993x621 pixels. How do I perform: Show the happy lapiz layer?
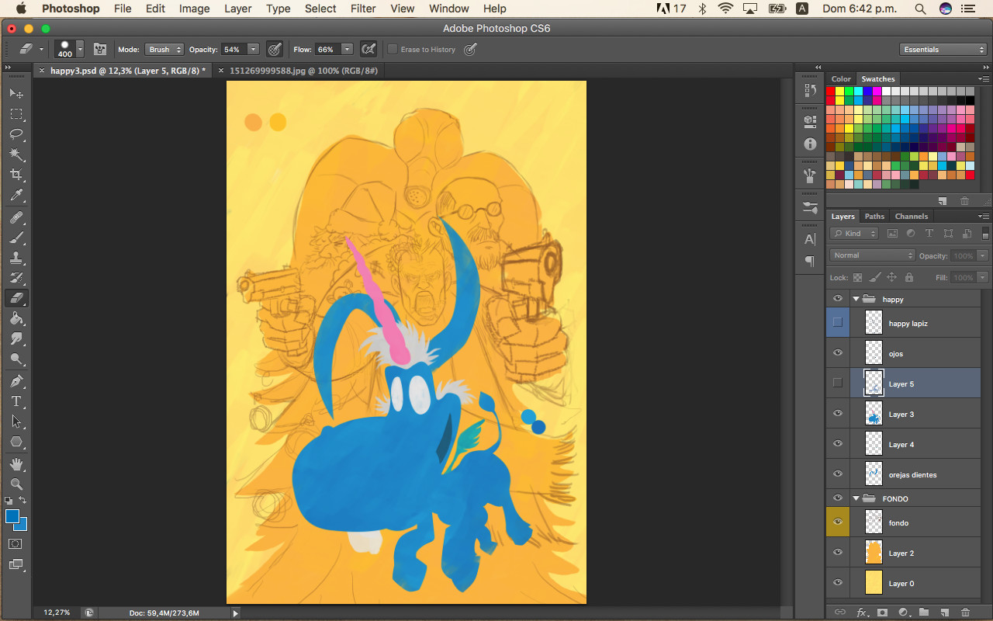click(838, 322)
